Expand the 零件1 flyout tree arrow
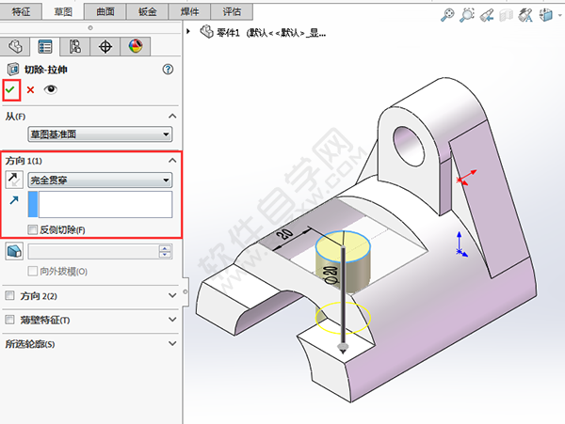Image resolution: width=565 pixels, height=424 pixels. [x=188, y=32]
